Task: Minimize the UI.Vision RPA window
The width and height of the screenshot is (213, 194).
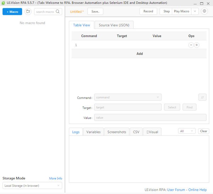Action: [195, 4]
